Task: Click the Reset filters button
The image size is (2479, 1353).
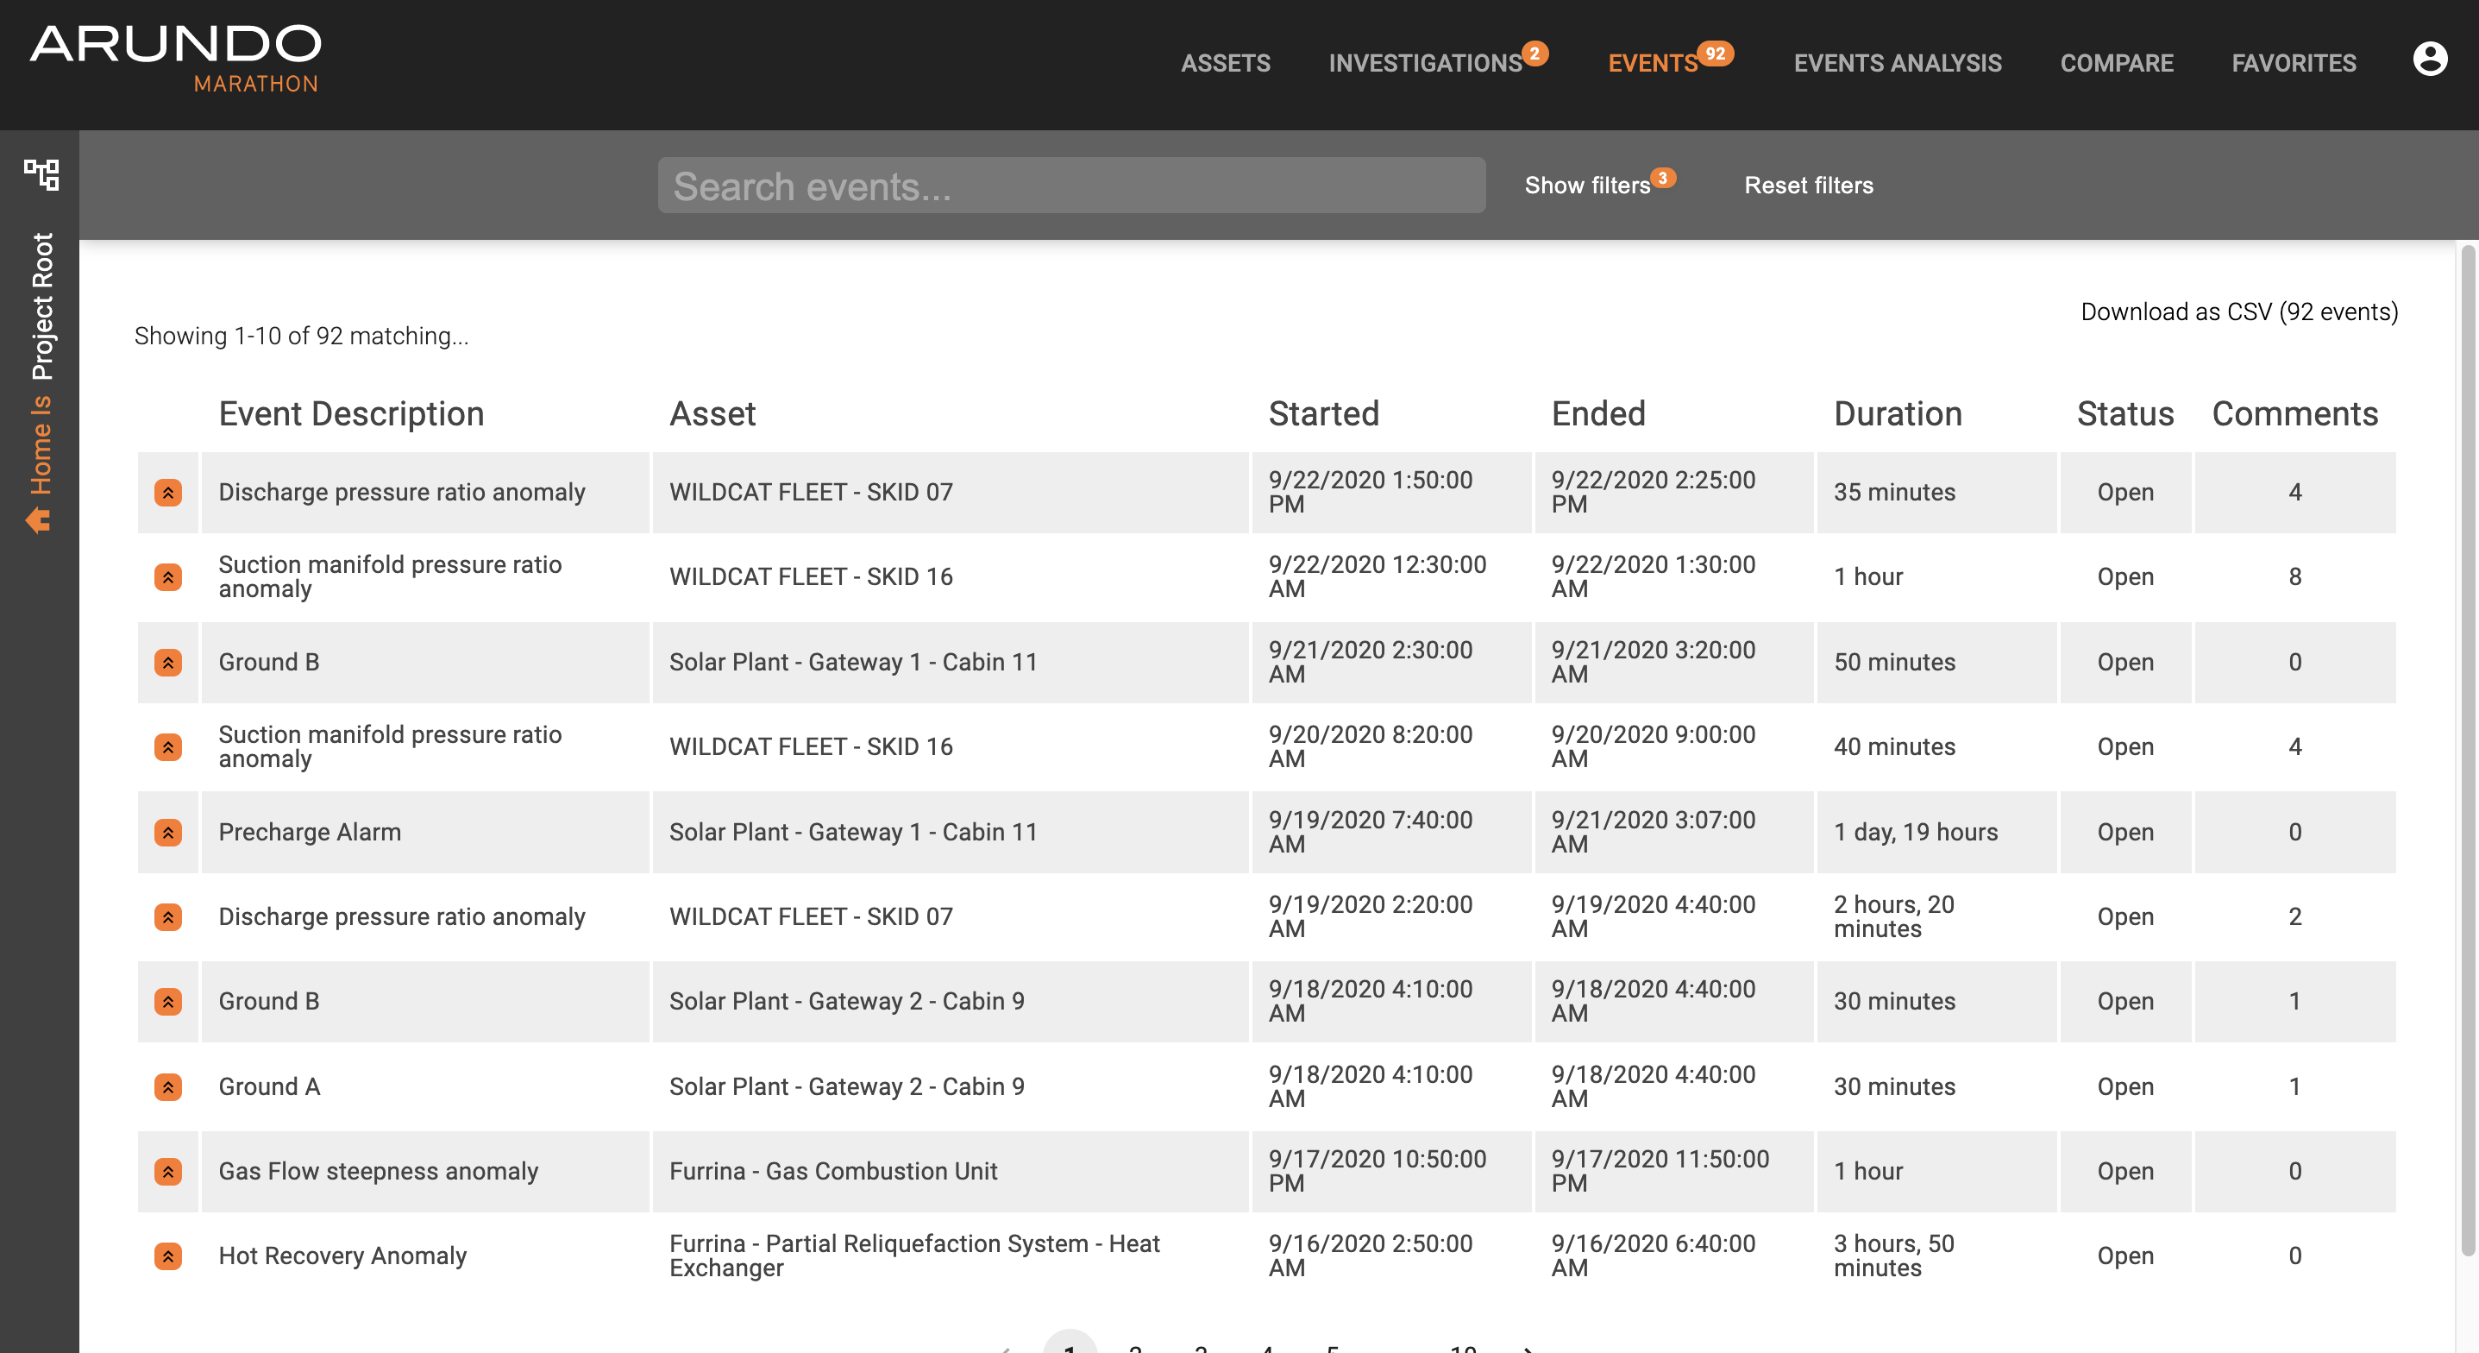Action: (1808, 185)
